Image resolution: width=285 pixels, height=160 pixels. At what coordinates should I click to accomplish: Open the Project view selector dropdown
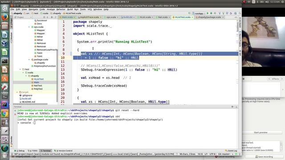(x=23, y=17)
